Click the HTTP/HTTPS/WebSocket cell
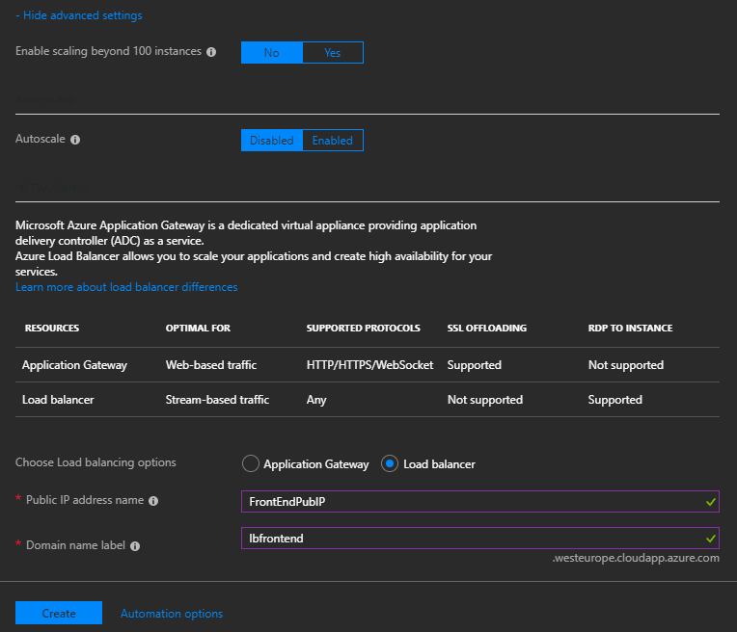Viewport: 737px width, 632px height. click(369, 365)
